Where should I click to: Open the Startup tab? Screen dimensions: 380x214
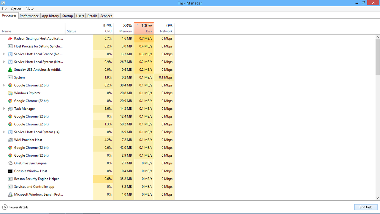[x=68, y=16]
